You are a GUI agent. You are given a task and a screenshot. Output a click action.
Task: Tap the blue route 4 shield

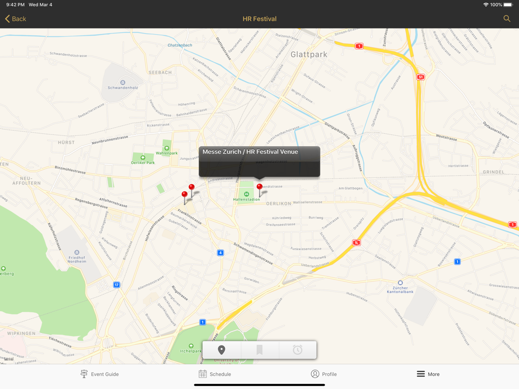(x=221, y=253)
